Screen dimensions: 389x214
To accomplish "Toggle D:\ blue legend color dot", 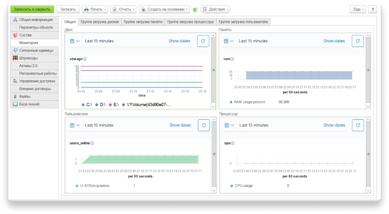I will (x=97, y=105).
